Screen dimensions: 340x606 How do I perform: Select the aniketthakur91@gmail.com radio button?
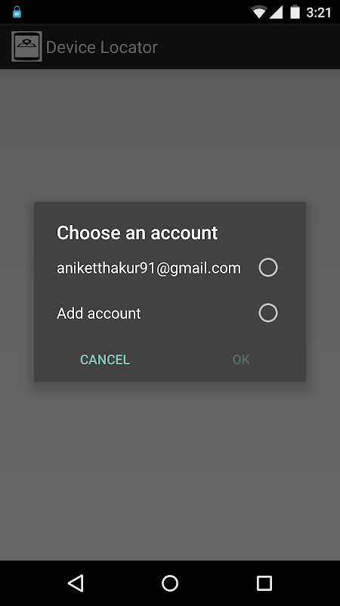tap(268, 267)
